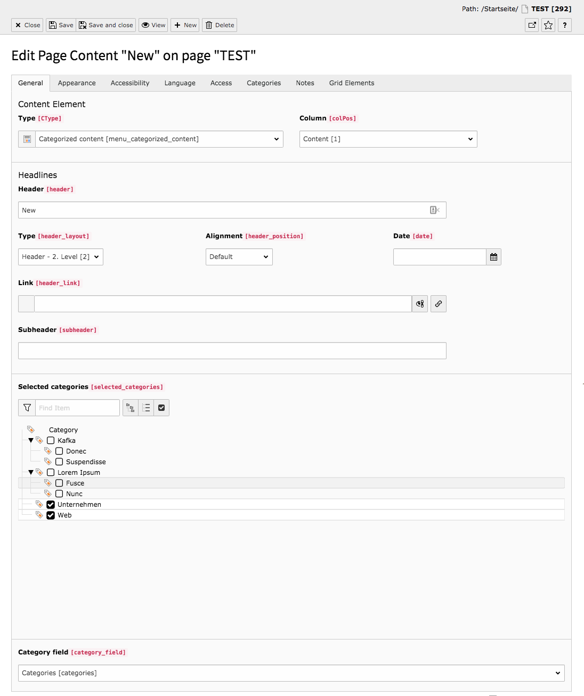
Task: Click the Save and close button
Action: click(106, 25)
